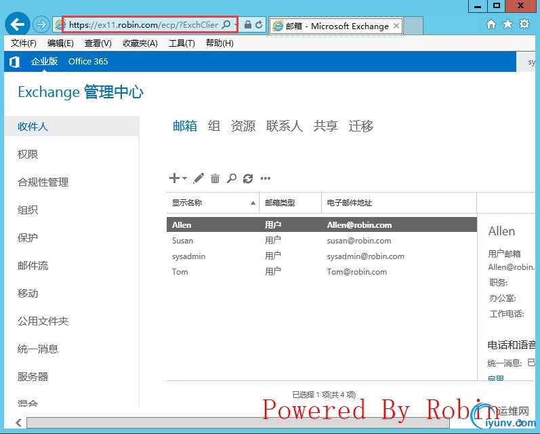Switch to the 联系人 tab
Screen dimensions: 540x434
[285, 126]
